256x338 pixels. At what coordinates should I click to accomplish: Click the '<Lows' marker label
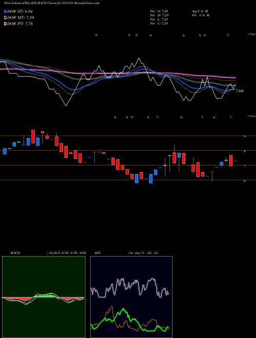252,116
